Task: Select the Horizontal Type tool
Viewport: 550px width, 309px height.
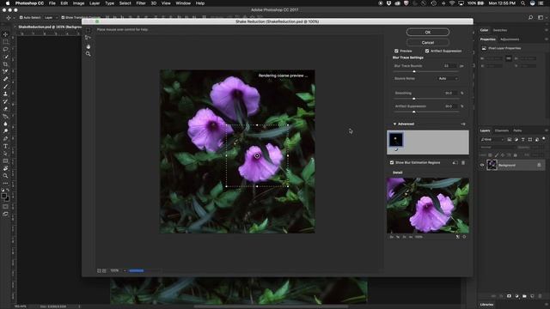Action: [x=5, y=146]
